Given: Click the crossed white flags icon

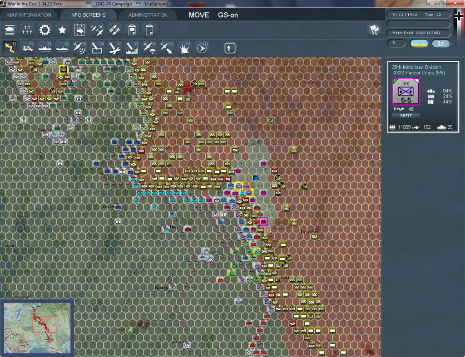Looking at the screenshot, I should point(374,30).
